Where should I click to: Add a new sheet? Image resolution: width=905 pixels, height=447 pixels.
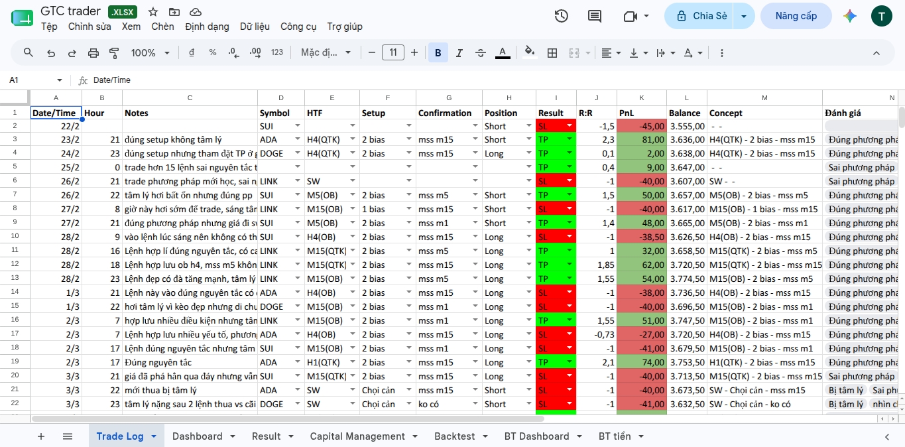tap(41, 436)
